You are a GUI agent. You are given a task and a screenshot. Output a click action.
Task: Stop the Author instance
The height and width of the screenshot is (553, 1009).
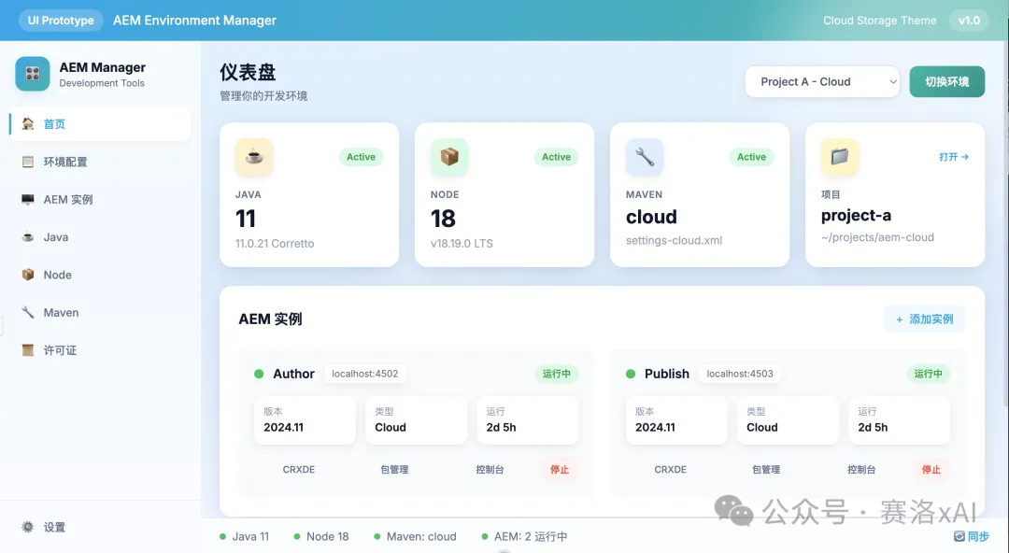point(560,470)
